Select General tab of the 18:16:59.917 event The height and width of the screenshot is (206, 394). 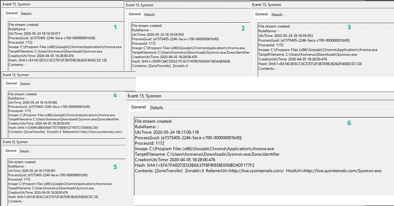pos(11,13)
